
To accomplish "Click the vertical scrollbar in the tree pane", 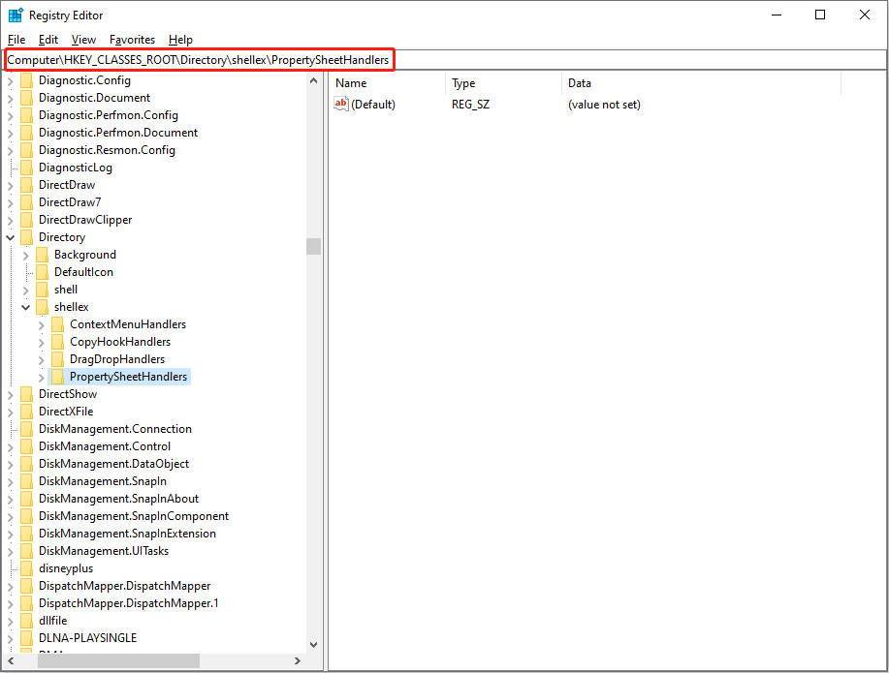I will coord(313,246).
